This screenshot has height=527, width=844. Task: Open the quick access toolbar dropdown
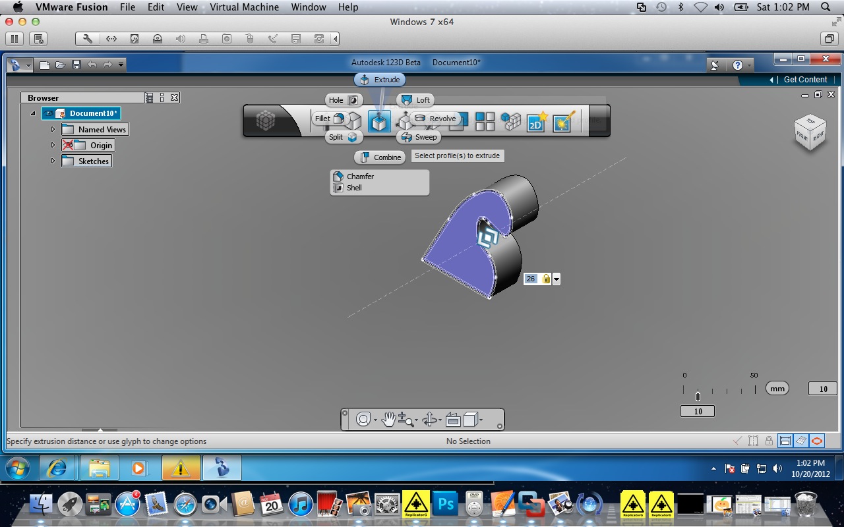coord(121,65)
